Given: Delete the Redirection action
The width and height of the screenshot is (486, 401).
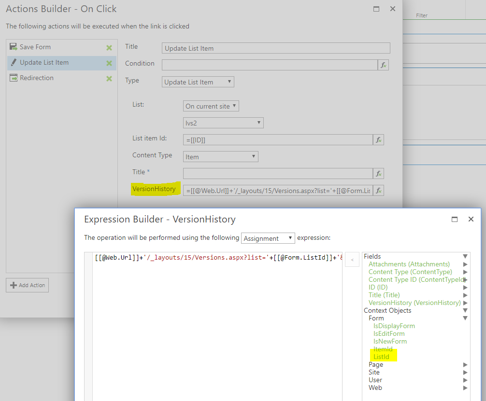Looking at the screenshot, I should click(x=109, y=78).
